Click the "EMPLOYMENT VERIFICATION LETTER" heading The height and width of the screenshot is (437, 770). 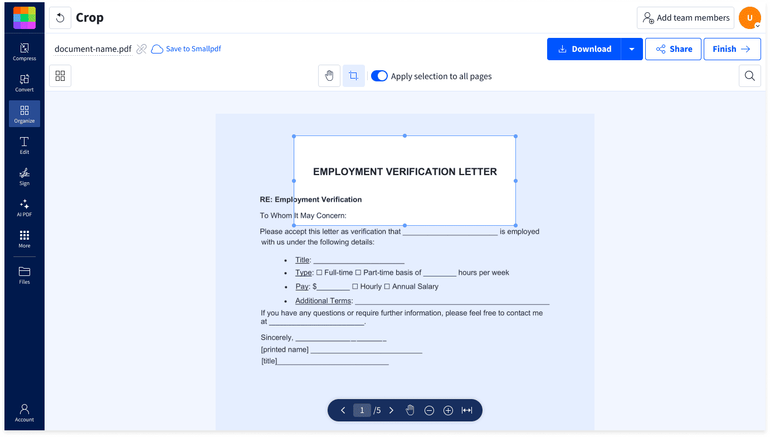tap(405, 172)
